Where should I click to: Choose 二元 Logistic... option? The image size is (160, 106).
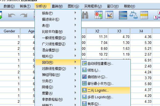[106, 90]
